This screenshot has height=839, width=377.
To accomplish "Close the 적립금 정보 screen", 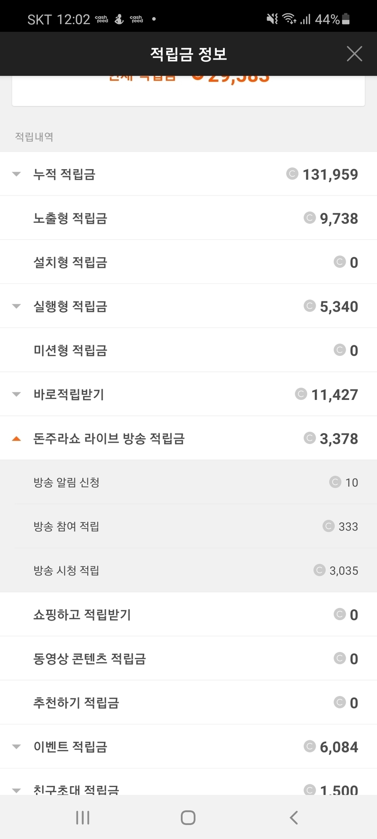I will (x=354, y=54).
